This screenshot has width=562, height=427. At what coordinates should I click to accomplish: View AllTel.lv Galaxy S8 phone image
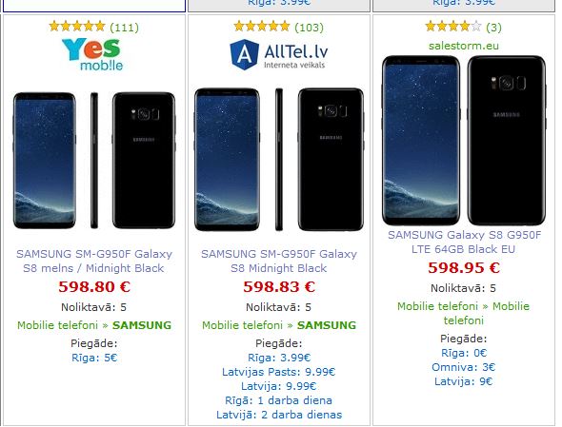pos(279,159)
